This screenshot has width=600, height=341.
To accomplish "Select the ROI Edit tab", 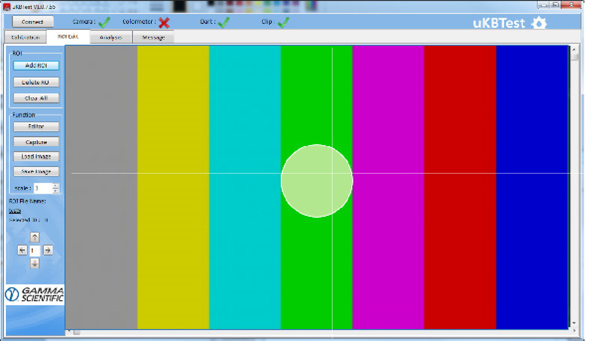I will [68, 36].
